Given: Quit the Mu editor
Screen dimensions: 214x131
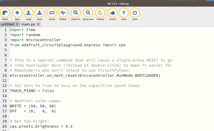Looking at the screenshot, I should pyautogui.click(x=135, y=14).
